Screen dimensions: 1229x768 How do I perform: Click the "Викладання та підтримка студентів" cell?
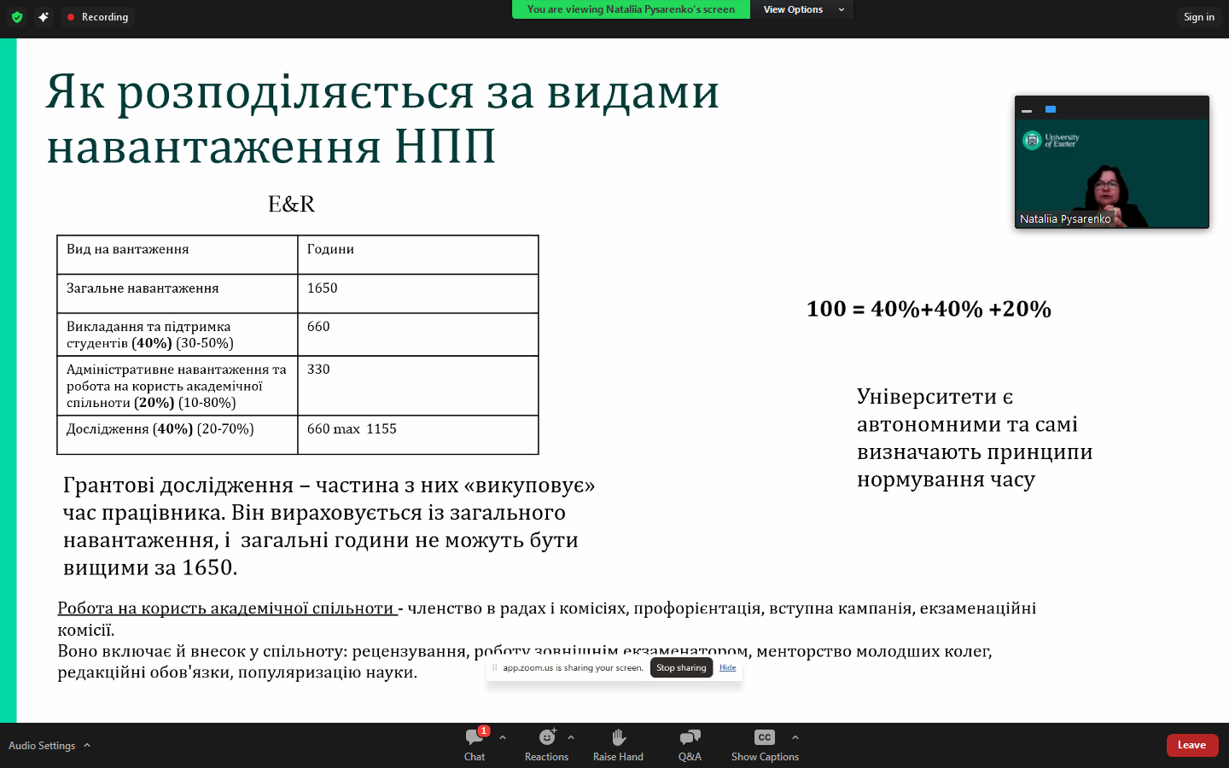(x=178, y=335)
